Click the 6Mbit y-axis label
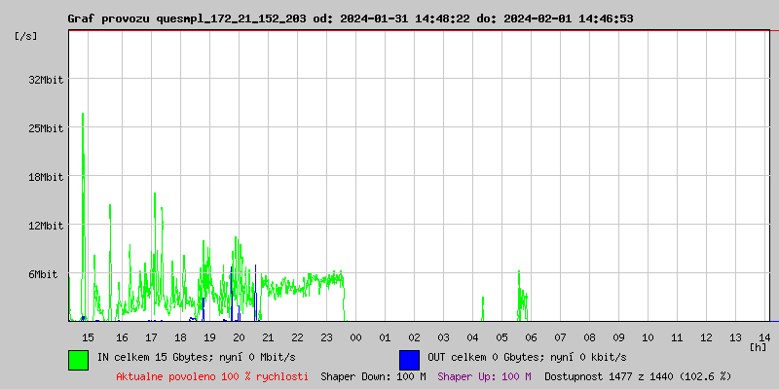The width and height of the screenshot is (779, 389). 43,274
